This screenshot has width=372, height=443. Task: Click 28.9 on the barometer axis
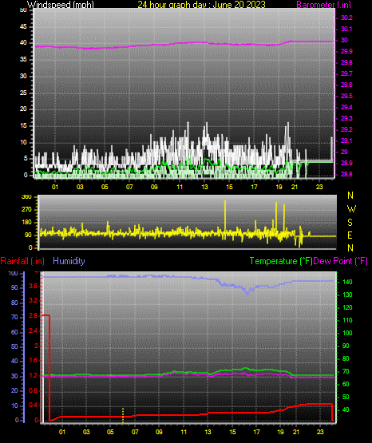pos(346,163)
